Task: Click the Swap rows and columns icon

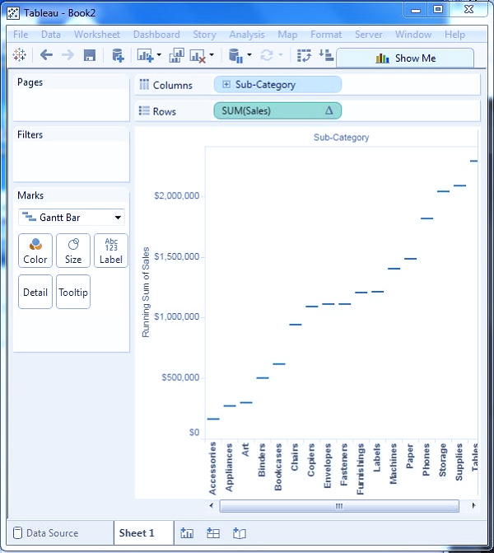Action: click(x=304, y=55)
